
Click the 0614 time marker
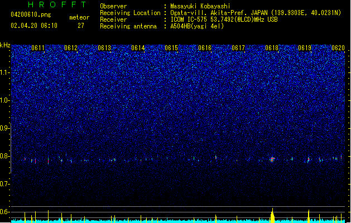(x=138, y=48)
